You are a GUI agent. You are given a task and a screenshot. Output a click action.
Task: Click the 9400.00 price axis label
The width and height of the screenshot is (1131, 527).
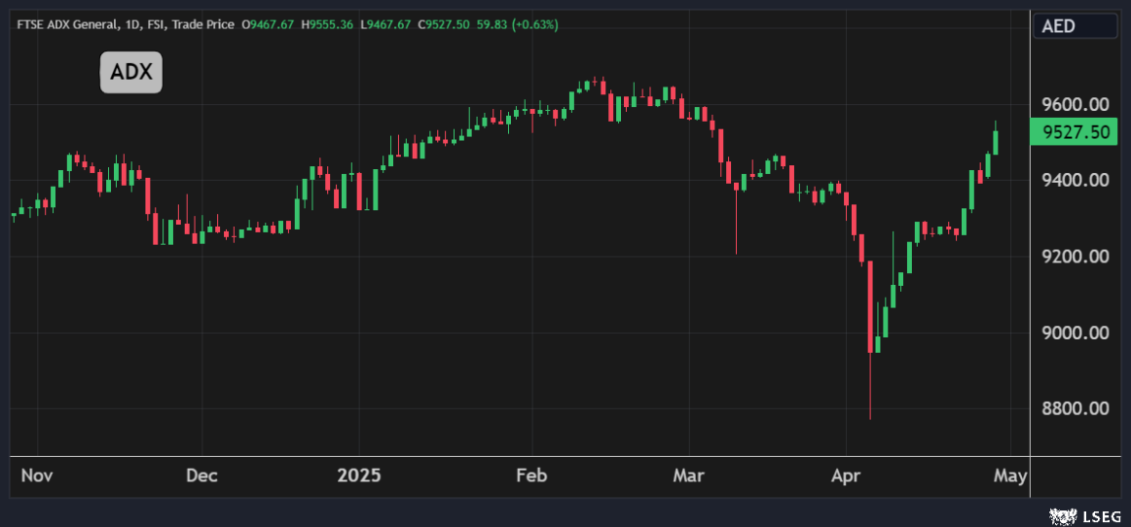coord(1075,180)
